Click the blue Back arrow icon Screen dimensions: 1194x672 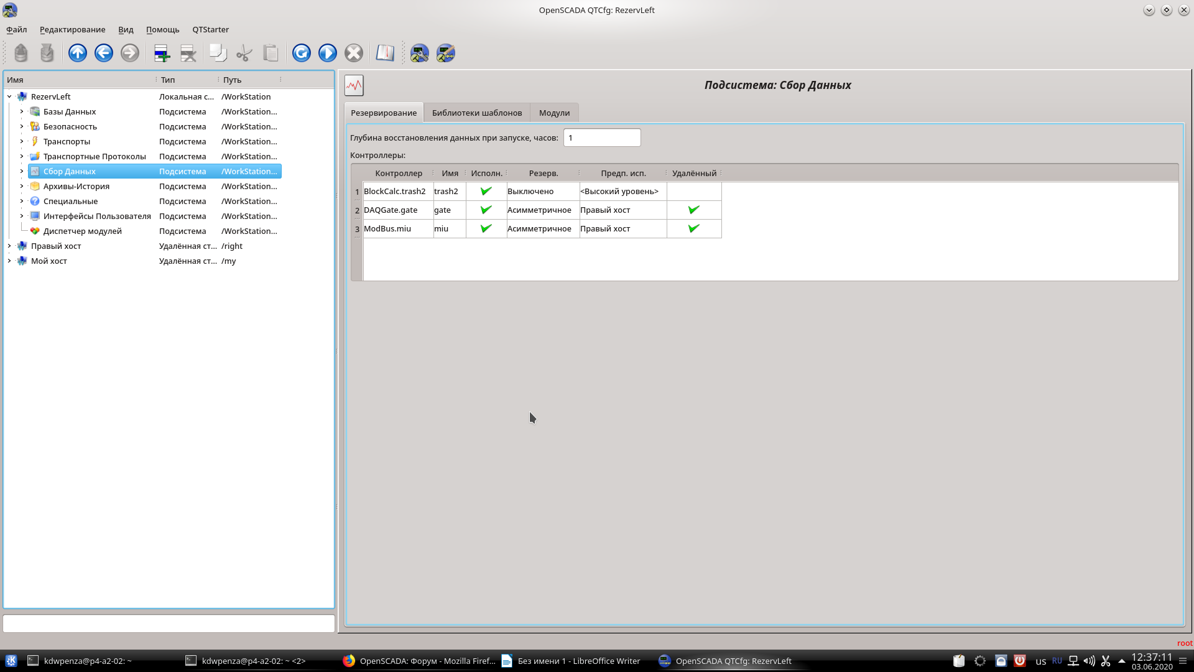(x=104, y=53)
